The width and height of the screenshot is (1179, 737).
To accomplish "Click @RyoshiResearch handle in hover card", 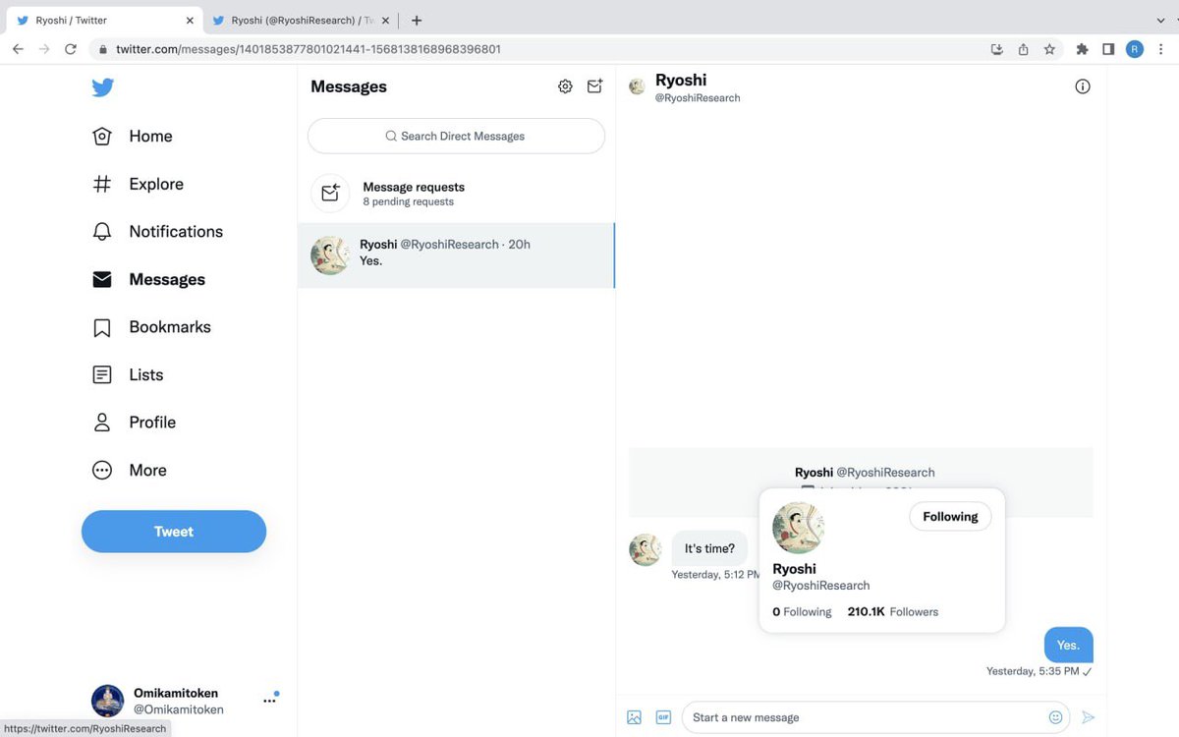I will [x=820, y=586].
